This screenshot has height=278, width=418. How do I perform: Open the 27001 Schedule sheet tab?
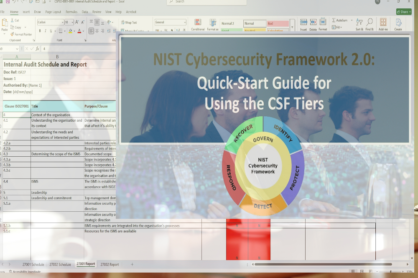[33, 264]
